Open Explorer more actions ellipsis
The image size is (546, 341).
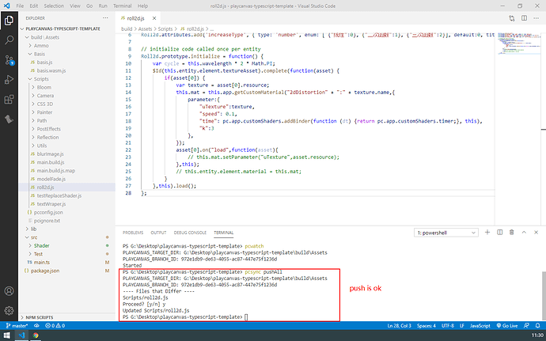105,17
